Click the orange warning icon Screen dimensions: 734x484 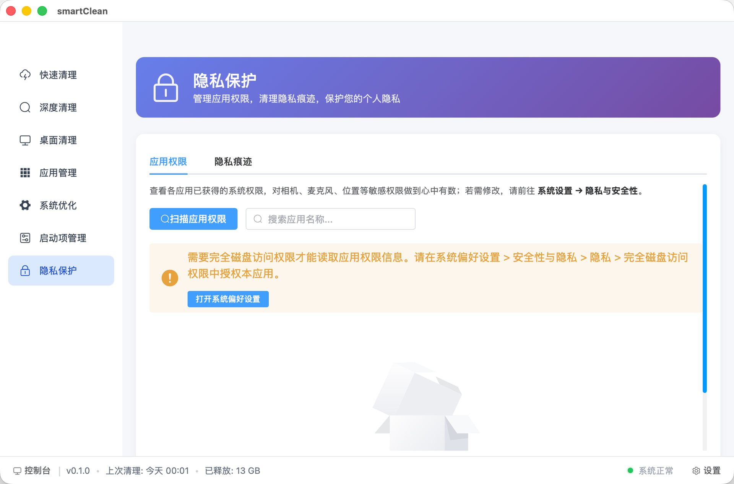click(x=169, y=278)
